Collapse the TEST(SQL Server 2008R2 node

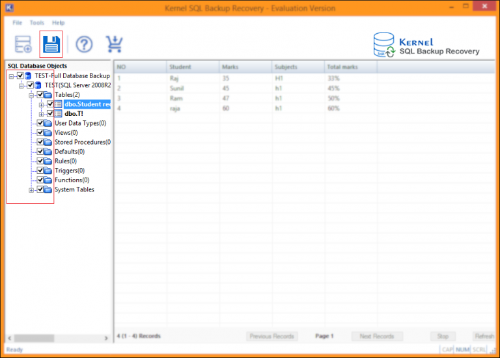point(21,86)
